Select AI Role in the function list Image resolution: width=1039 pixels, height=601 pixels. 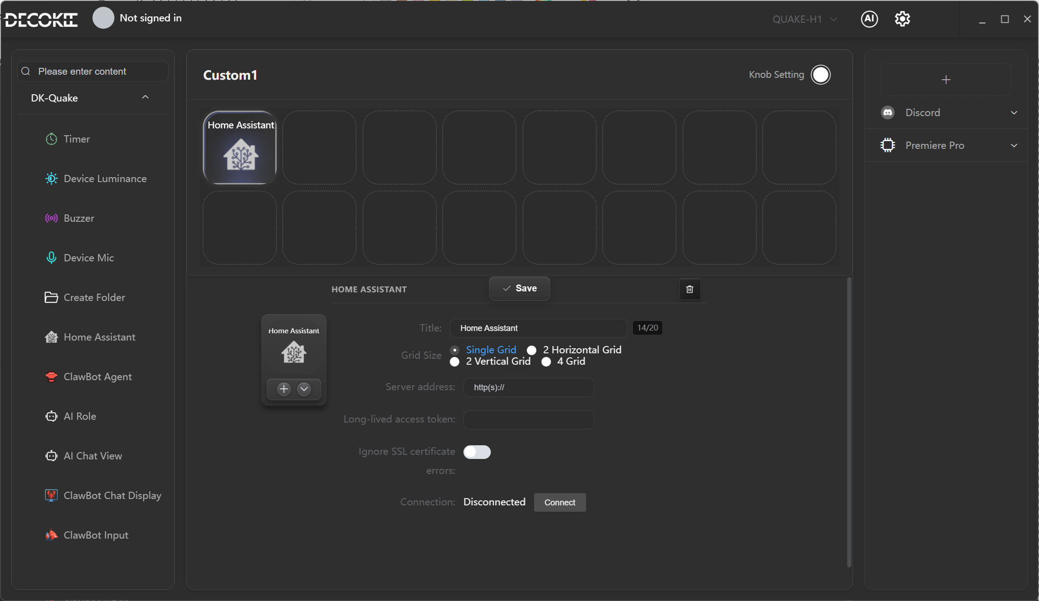(x=80, y=416)
